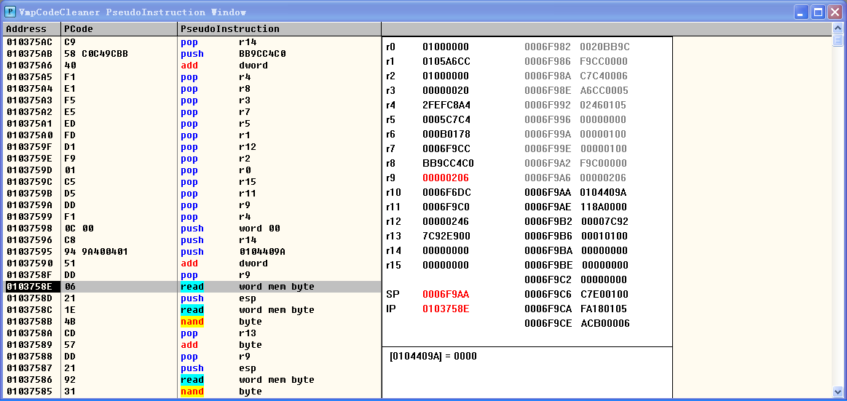Select row at address 0103758A

coord(192,333)
